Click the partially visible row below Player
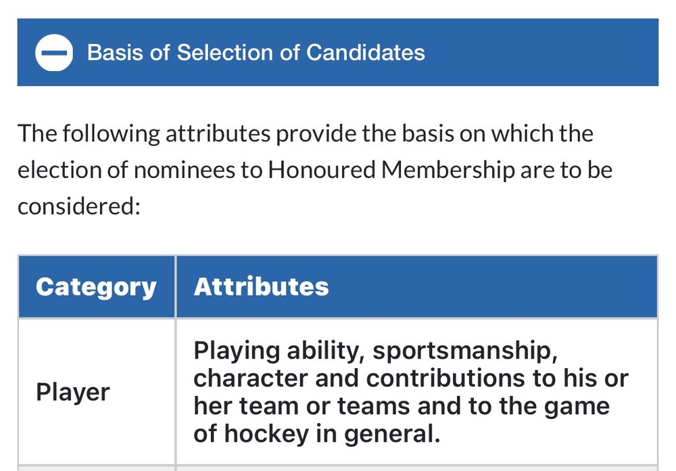This screenshot has height=471, width=676. [x=337, y=468]
